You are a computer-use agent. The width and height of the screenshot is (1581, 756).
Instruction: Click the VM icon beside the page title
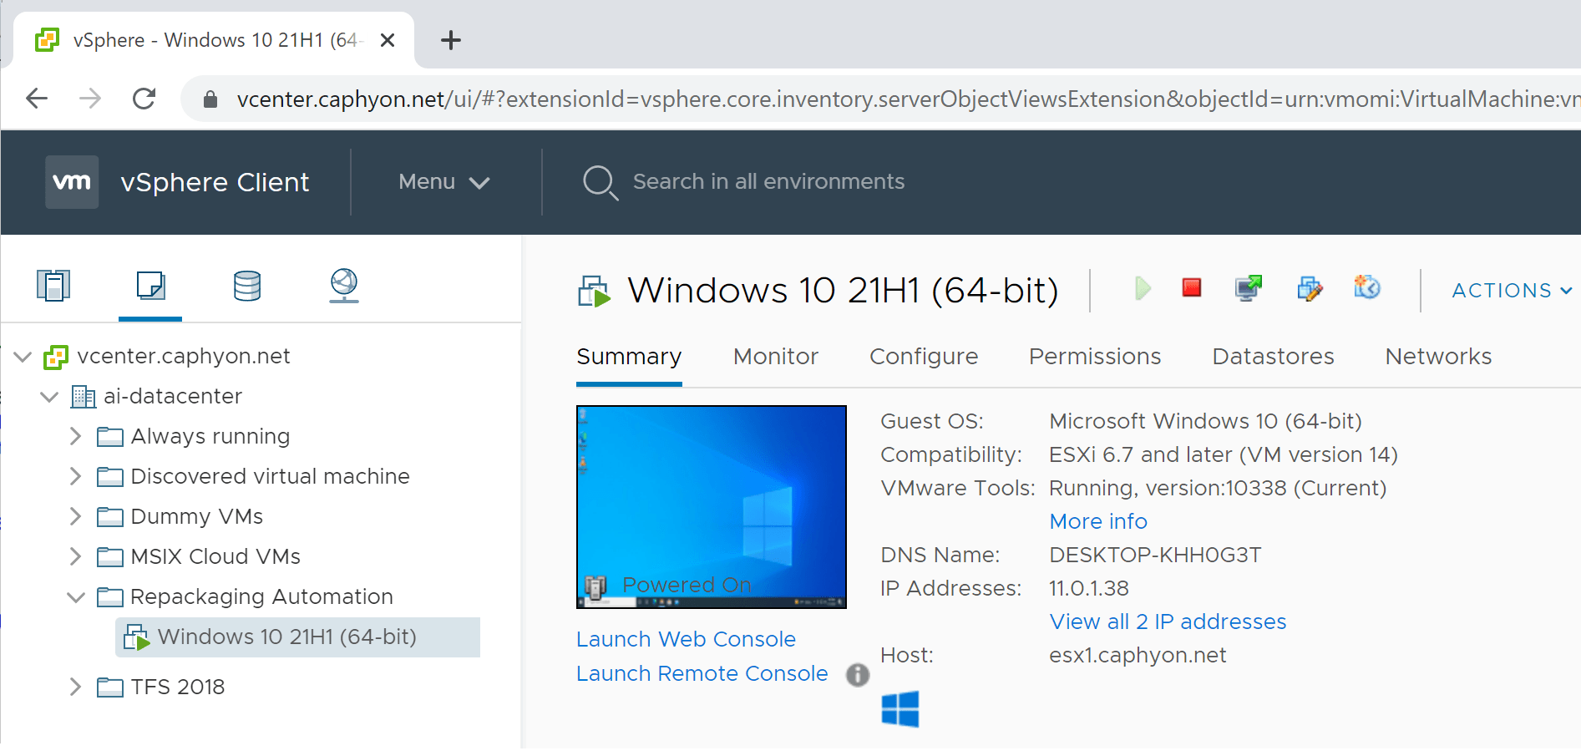pyautogui.click(x=594, y=292)
